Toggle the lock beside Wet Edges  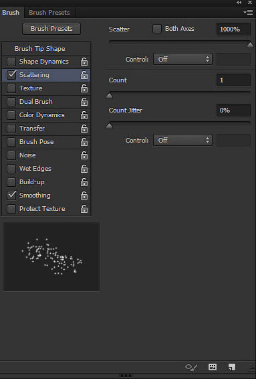(x=84, y=169)
